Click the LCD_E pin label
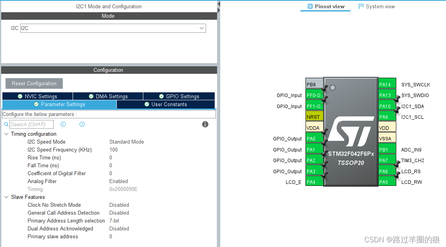The width and height of the screenshot is (446, 247). [294, 182]
